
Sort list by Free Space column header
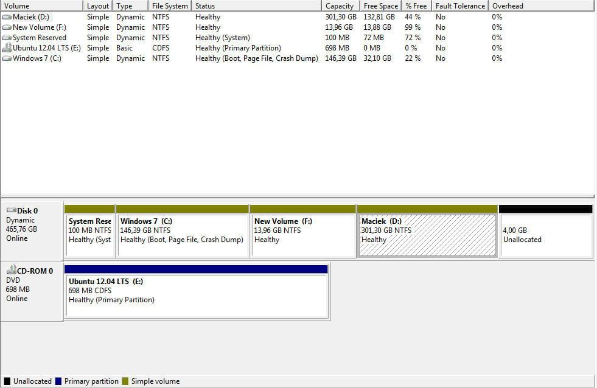tap(380, 5)
